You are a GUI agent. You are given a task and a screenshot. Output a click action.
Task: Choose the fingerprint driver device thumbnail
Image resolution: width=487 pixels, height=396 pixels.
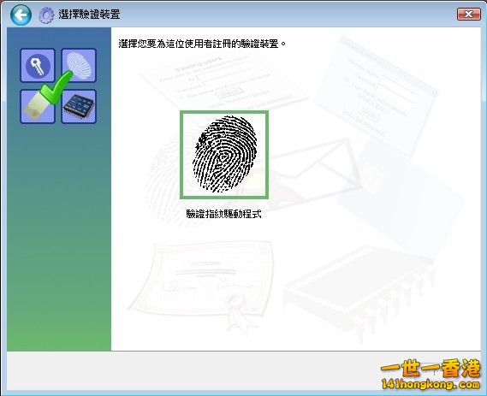224,155
